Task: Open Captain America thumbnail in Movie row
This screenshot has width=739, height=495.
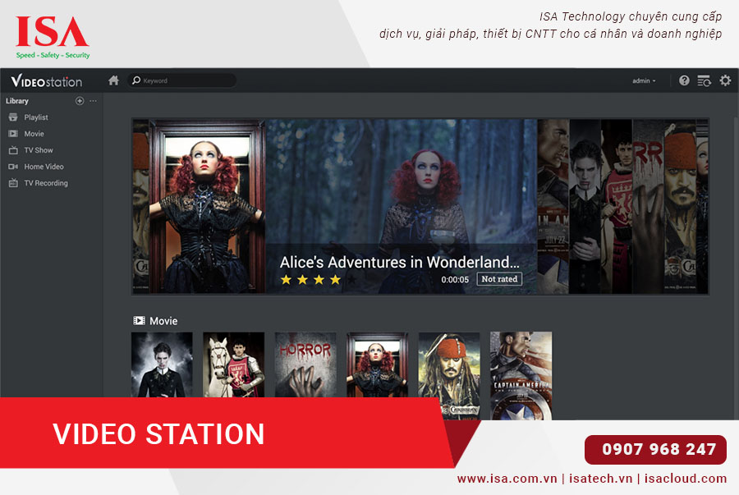Action: (x=521, y=376)
